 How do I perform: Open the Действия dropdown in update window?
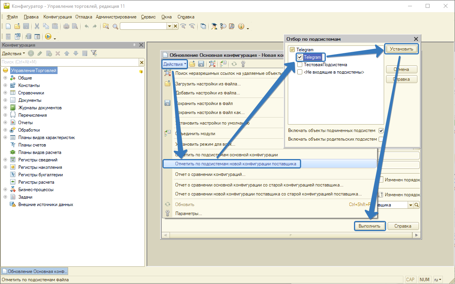175,64
